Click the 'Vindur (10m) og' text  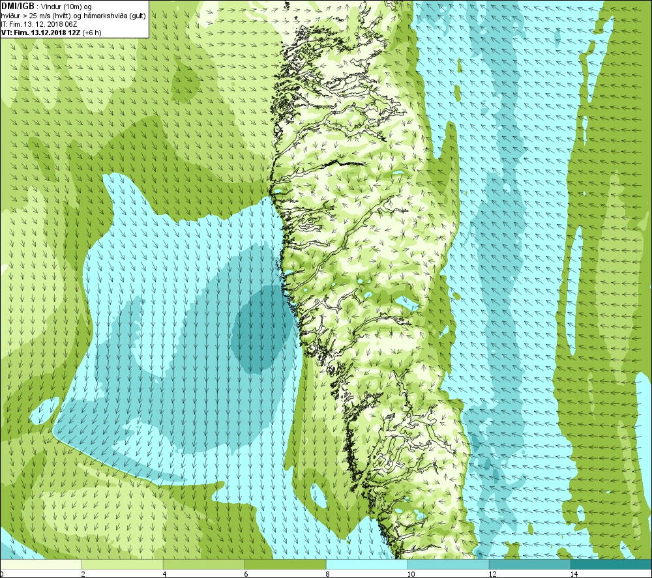point(67,7)
